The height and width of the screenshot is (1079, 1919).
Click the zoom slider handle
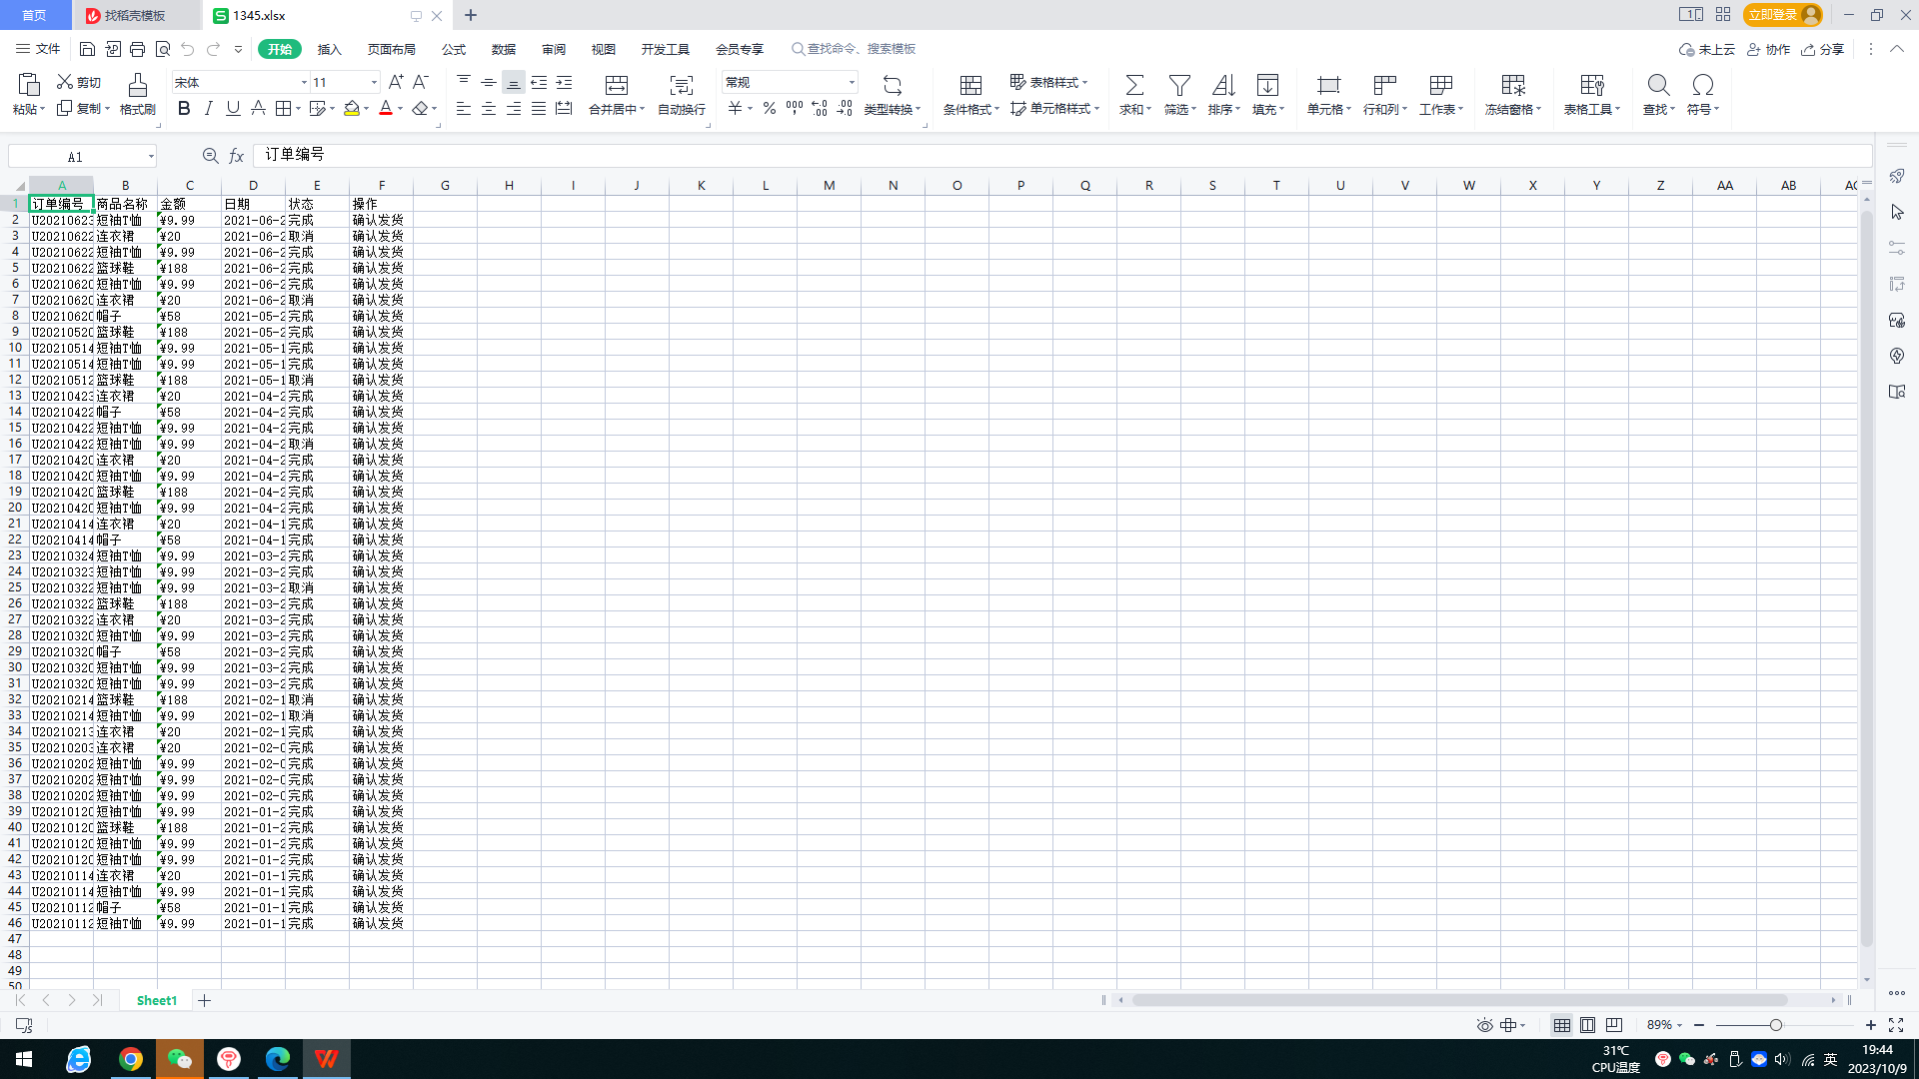(1775, 1025)
